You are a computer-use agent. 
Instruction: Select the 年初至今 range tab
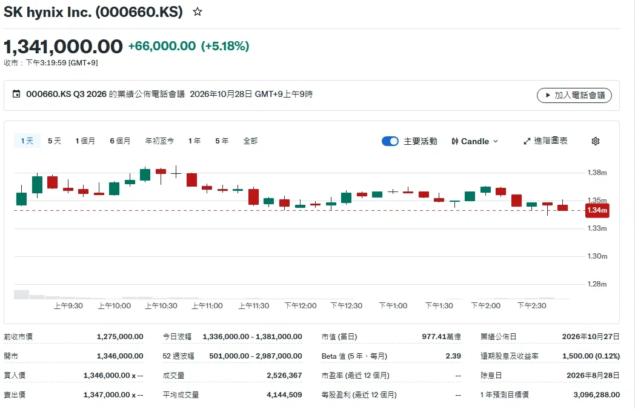pos(159,141)
